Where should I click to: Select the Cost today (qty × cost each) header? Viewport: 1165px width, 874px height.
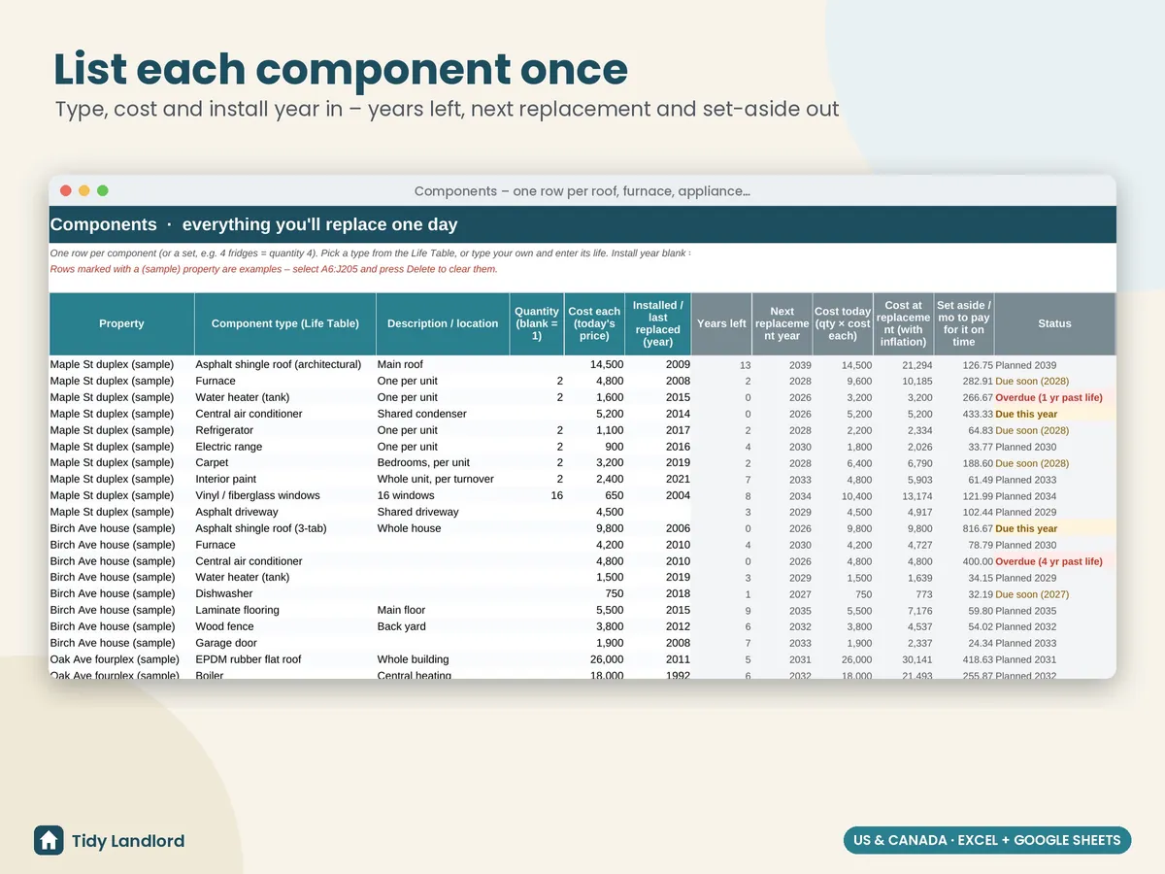[843, 323]
